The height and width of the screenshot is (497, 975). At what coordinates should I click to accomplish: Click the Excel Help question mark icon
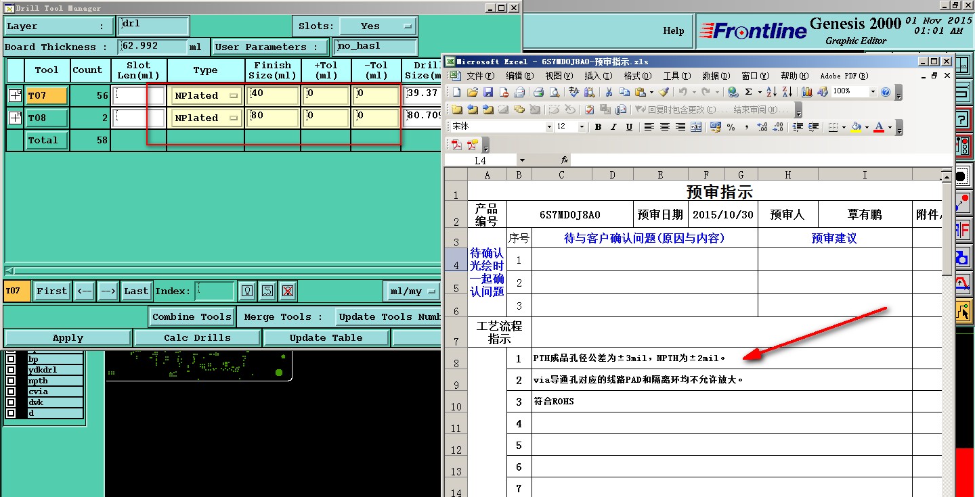click(x=886, y=92)
